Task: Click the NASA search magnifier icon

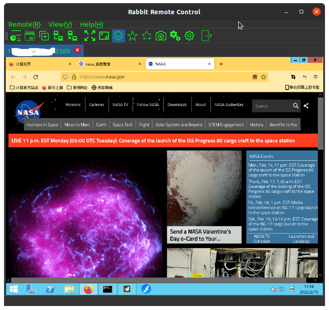Action: pos(296,106)
